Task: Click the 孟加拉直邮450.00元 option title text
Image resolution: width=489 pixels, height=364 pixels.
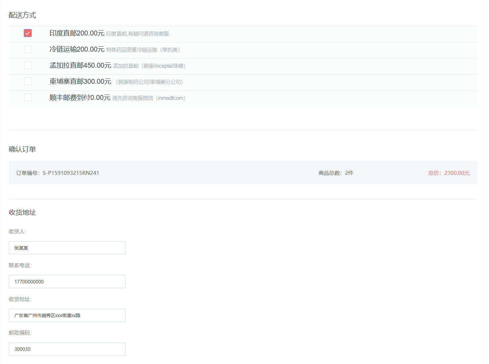Action: click(80, 65)
